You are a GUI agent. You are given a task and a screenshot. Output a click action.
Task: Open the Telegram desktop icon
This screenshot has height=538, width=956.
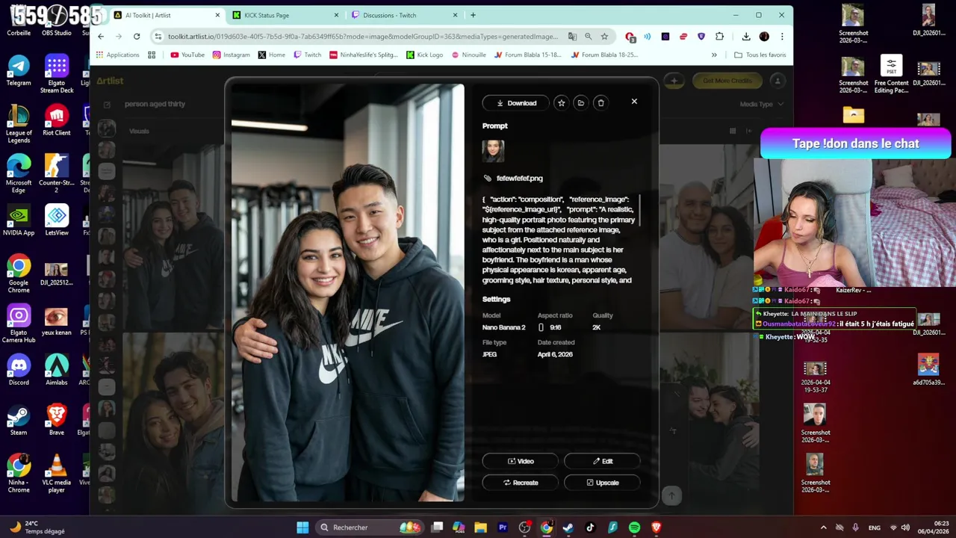(x=19, y=71)
